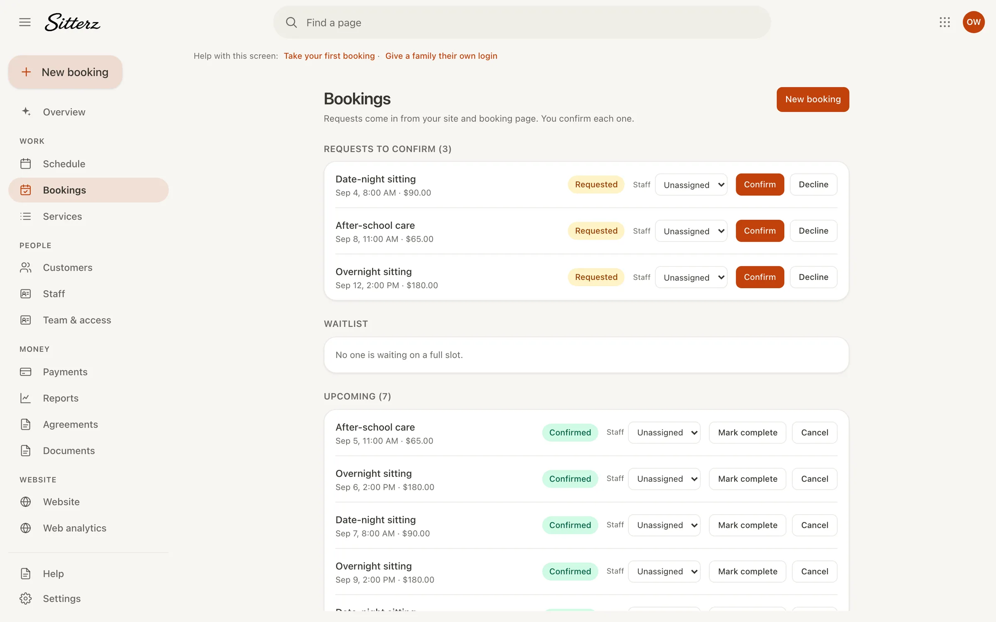Open staff dropdown for After-school care Sep 8
The width and height of the screenshot is (996, 622).
click(691, 231)
